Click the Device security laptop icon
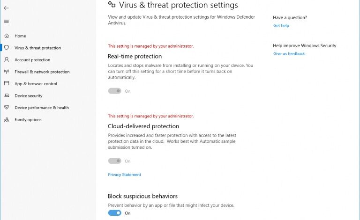 [x=7, y=95]
